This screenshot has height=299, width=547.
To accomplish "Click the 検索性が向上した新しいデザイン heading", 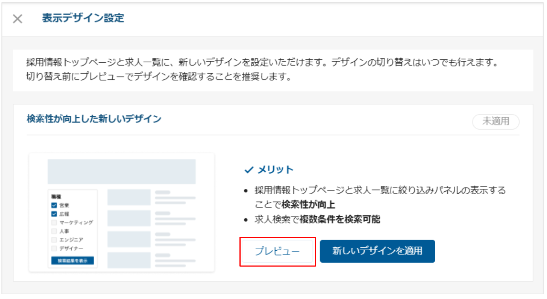I will pyautogui.click(x=94, y=119).
